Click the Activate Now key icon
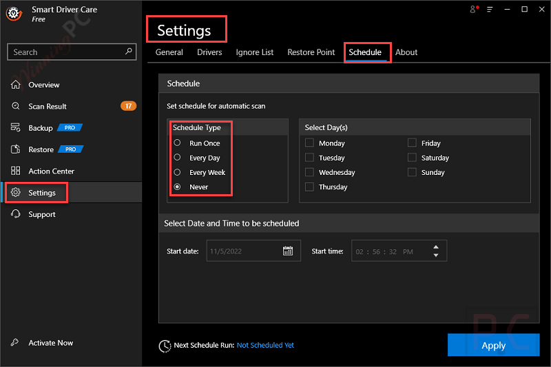This screenshot has width=551, height=367. (15, 343)
